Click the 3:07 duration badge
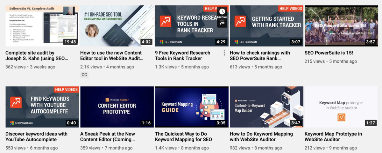 [296, 42]
